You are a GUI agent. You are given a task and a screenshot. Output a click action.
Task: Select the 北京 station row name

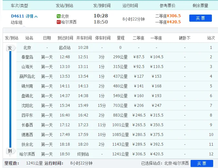(x=27, y=48)
